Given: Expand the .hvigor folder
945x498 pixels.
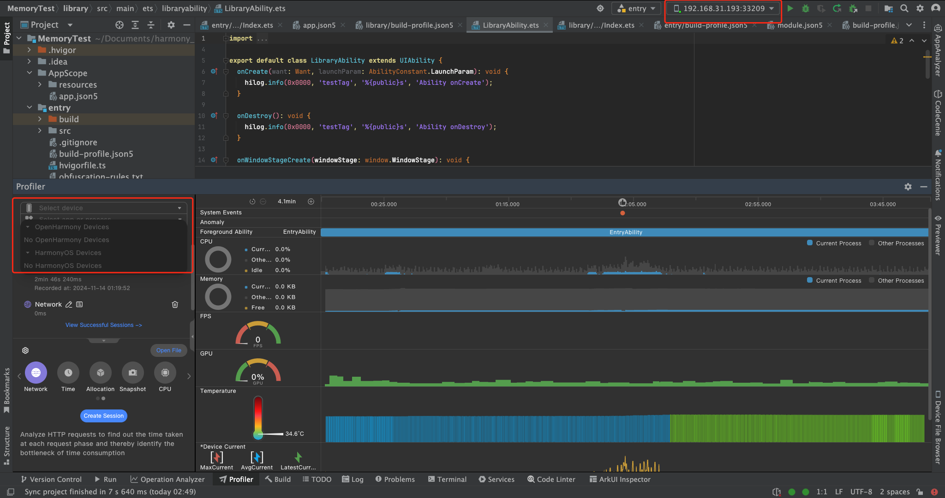Looking at the screenshot, I should click(29, 50).
